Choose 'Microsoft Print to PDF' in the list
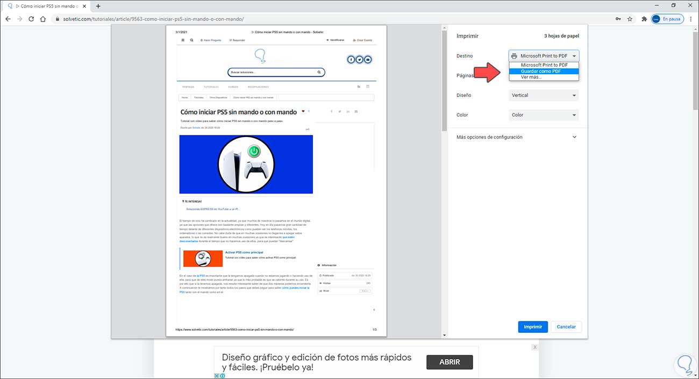The height and width of the screenshot is (379, 699). point(544,65)
